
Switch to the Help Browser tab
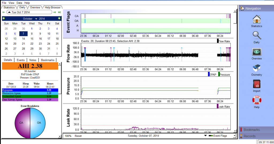click(x=53, y=7)
